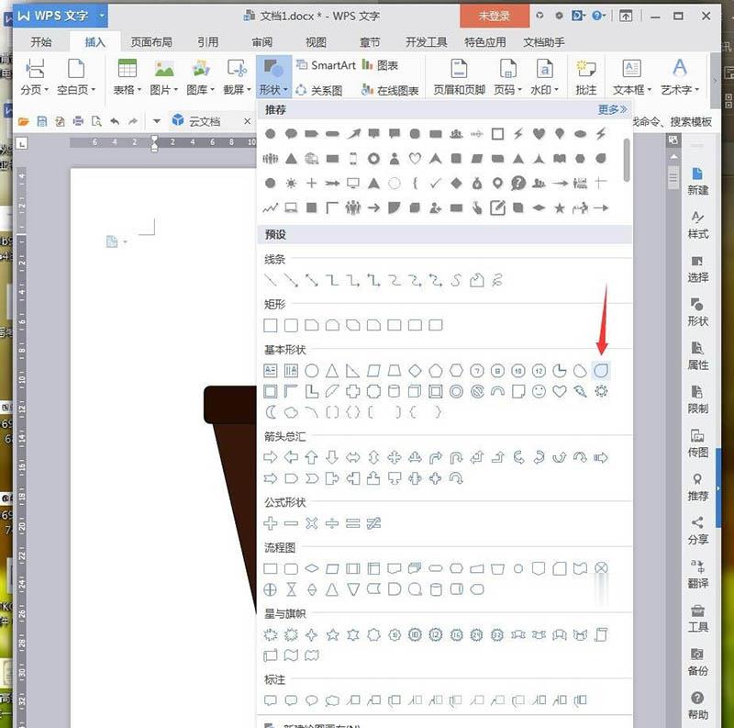Screen dimensions: 734x728
Task: Select the diamond shape in 基本形状
Action: pyautogui.click(x=415, y=371)
